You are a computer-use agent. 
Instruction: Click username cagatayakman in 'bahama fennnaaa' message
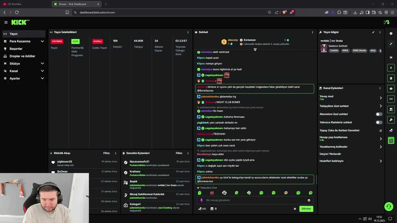[214, 117]
